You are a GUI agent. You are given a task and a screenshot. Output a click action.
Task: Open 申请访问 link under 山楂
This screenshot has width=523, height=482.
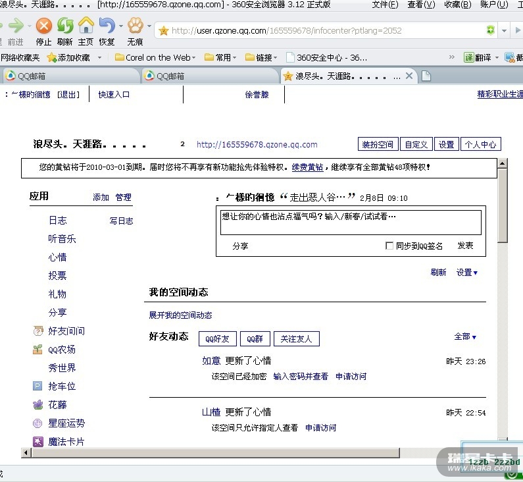tap(320, 427)
